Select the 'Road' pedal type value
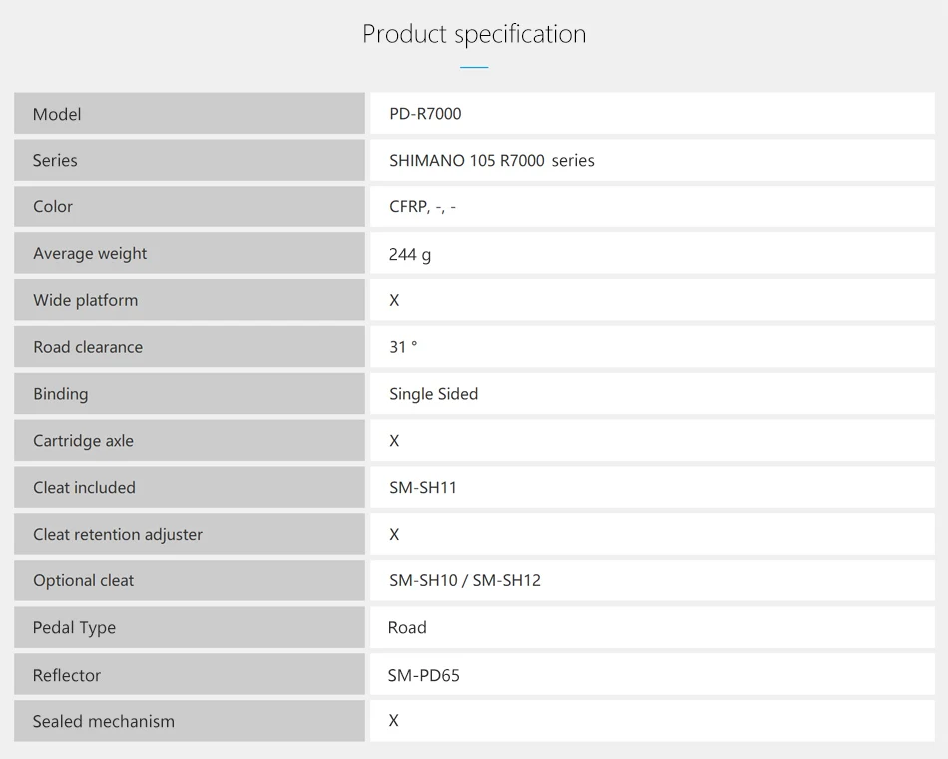948x759 pixels. (407, 628)
